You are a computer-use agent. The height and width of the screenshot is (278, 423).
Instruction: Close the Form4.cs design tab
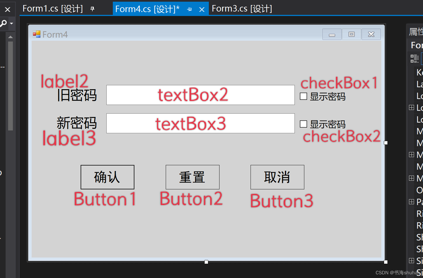coord(202,10)
